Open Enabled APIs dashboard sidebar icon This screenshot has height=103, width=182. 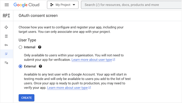coord(6,27)
